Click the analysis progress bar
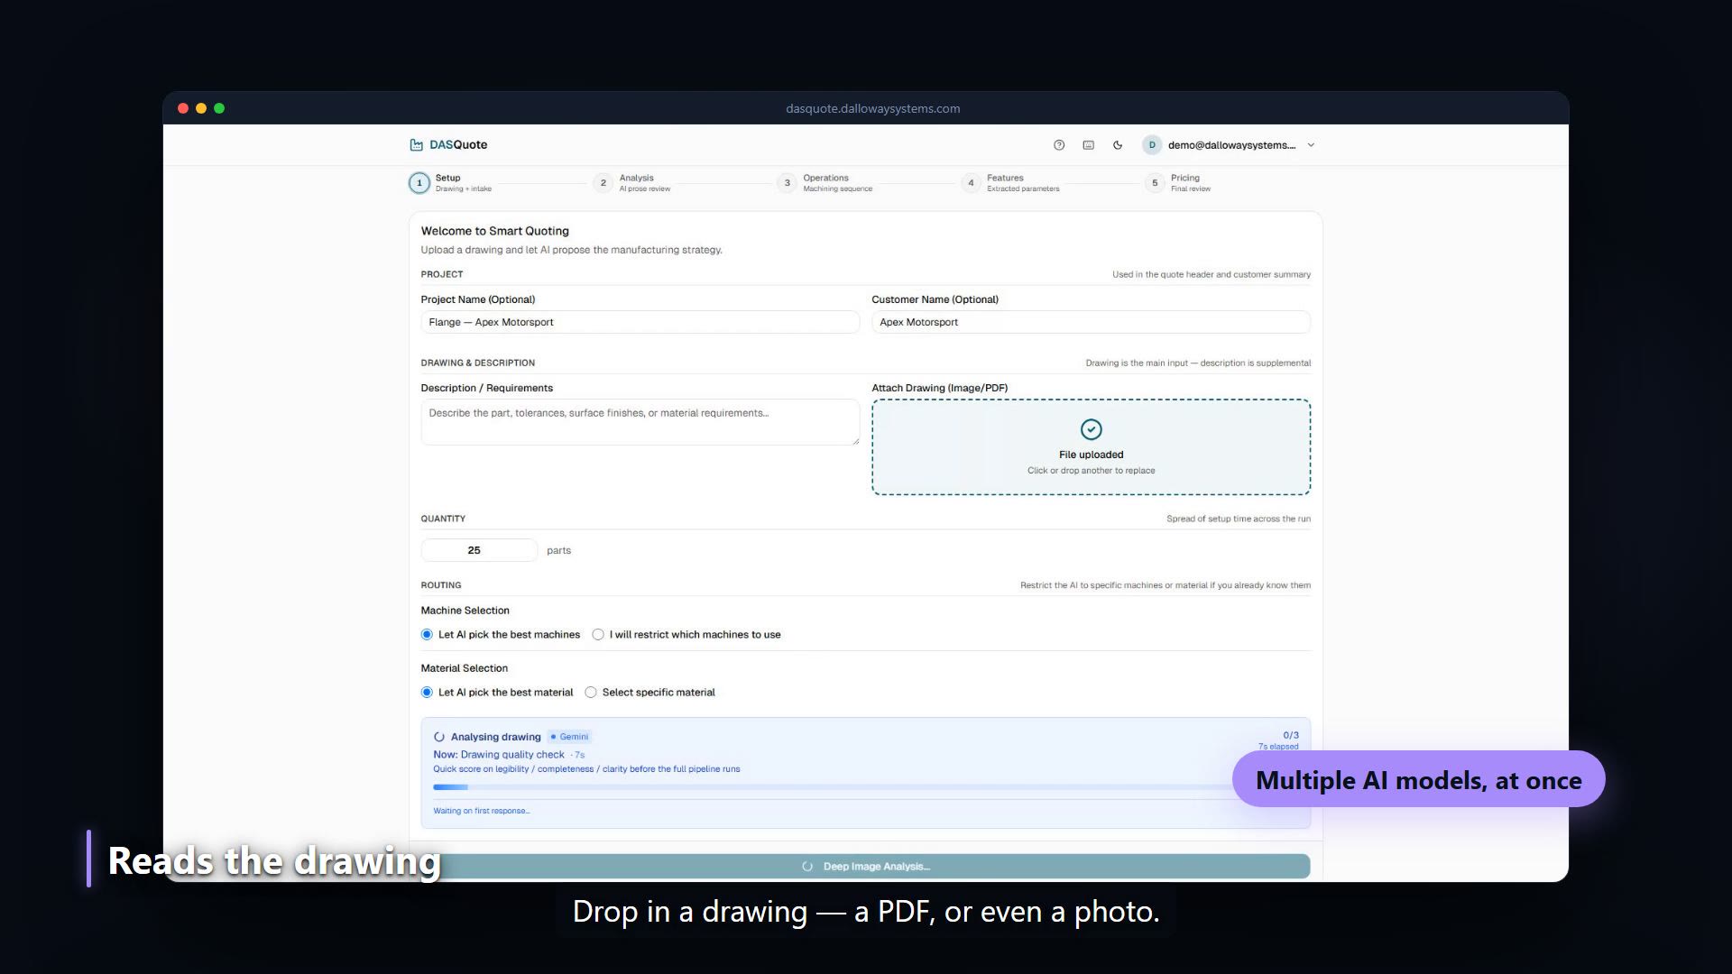 (x=866, y=787)
